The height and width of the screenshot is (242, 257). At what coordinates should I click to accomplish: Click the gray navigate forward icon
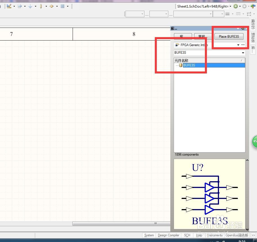click(244, 6)
